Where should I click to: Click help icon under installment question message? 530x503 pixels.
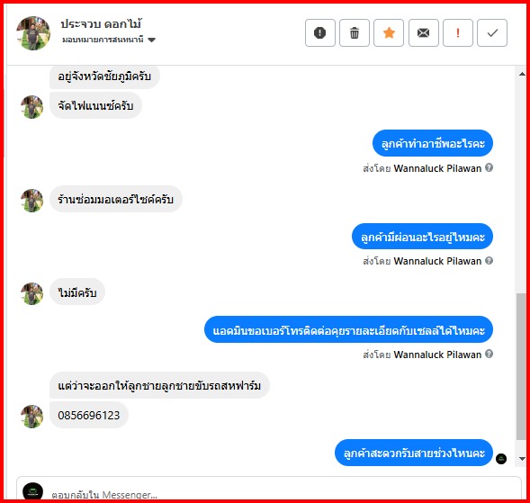489,260
